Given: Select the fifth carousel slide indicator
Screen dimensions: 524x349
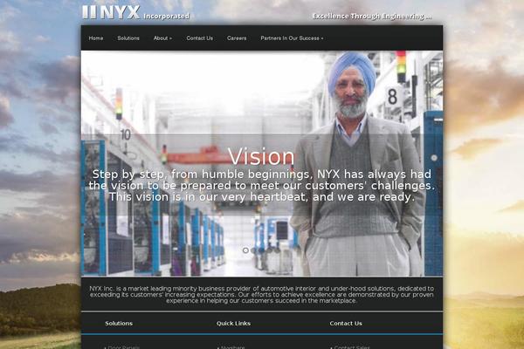Looking at the screenshot, I should point(277,250).
